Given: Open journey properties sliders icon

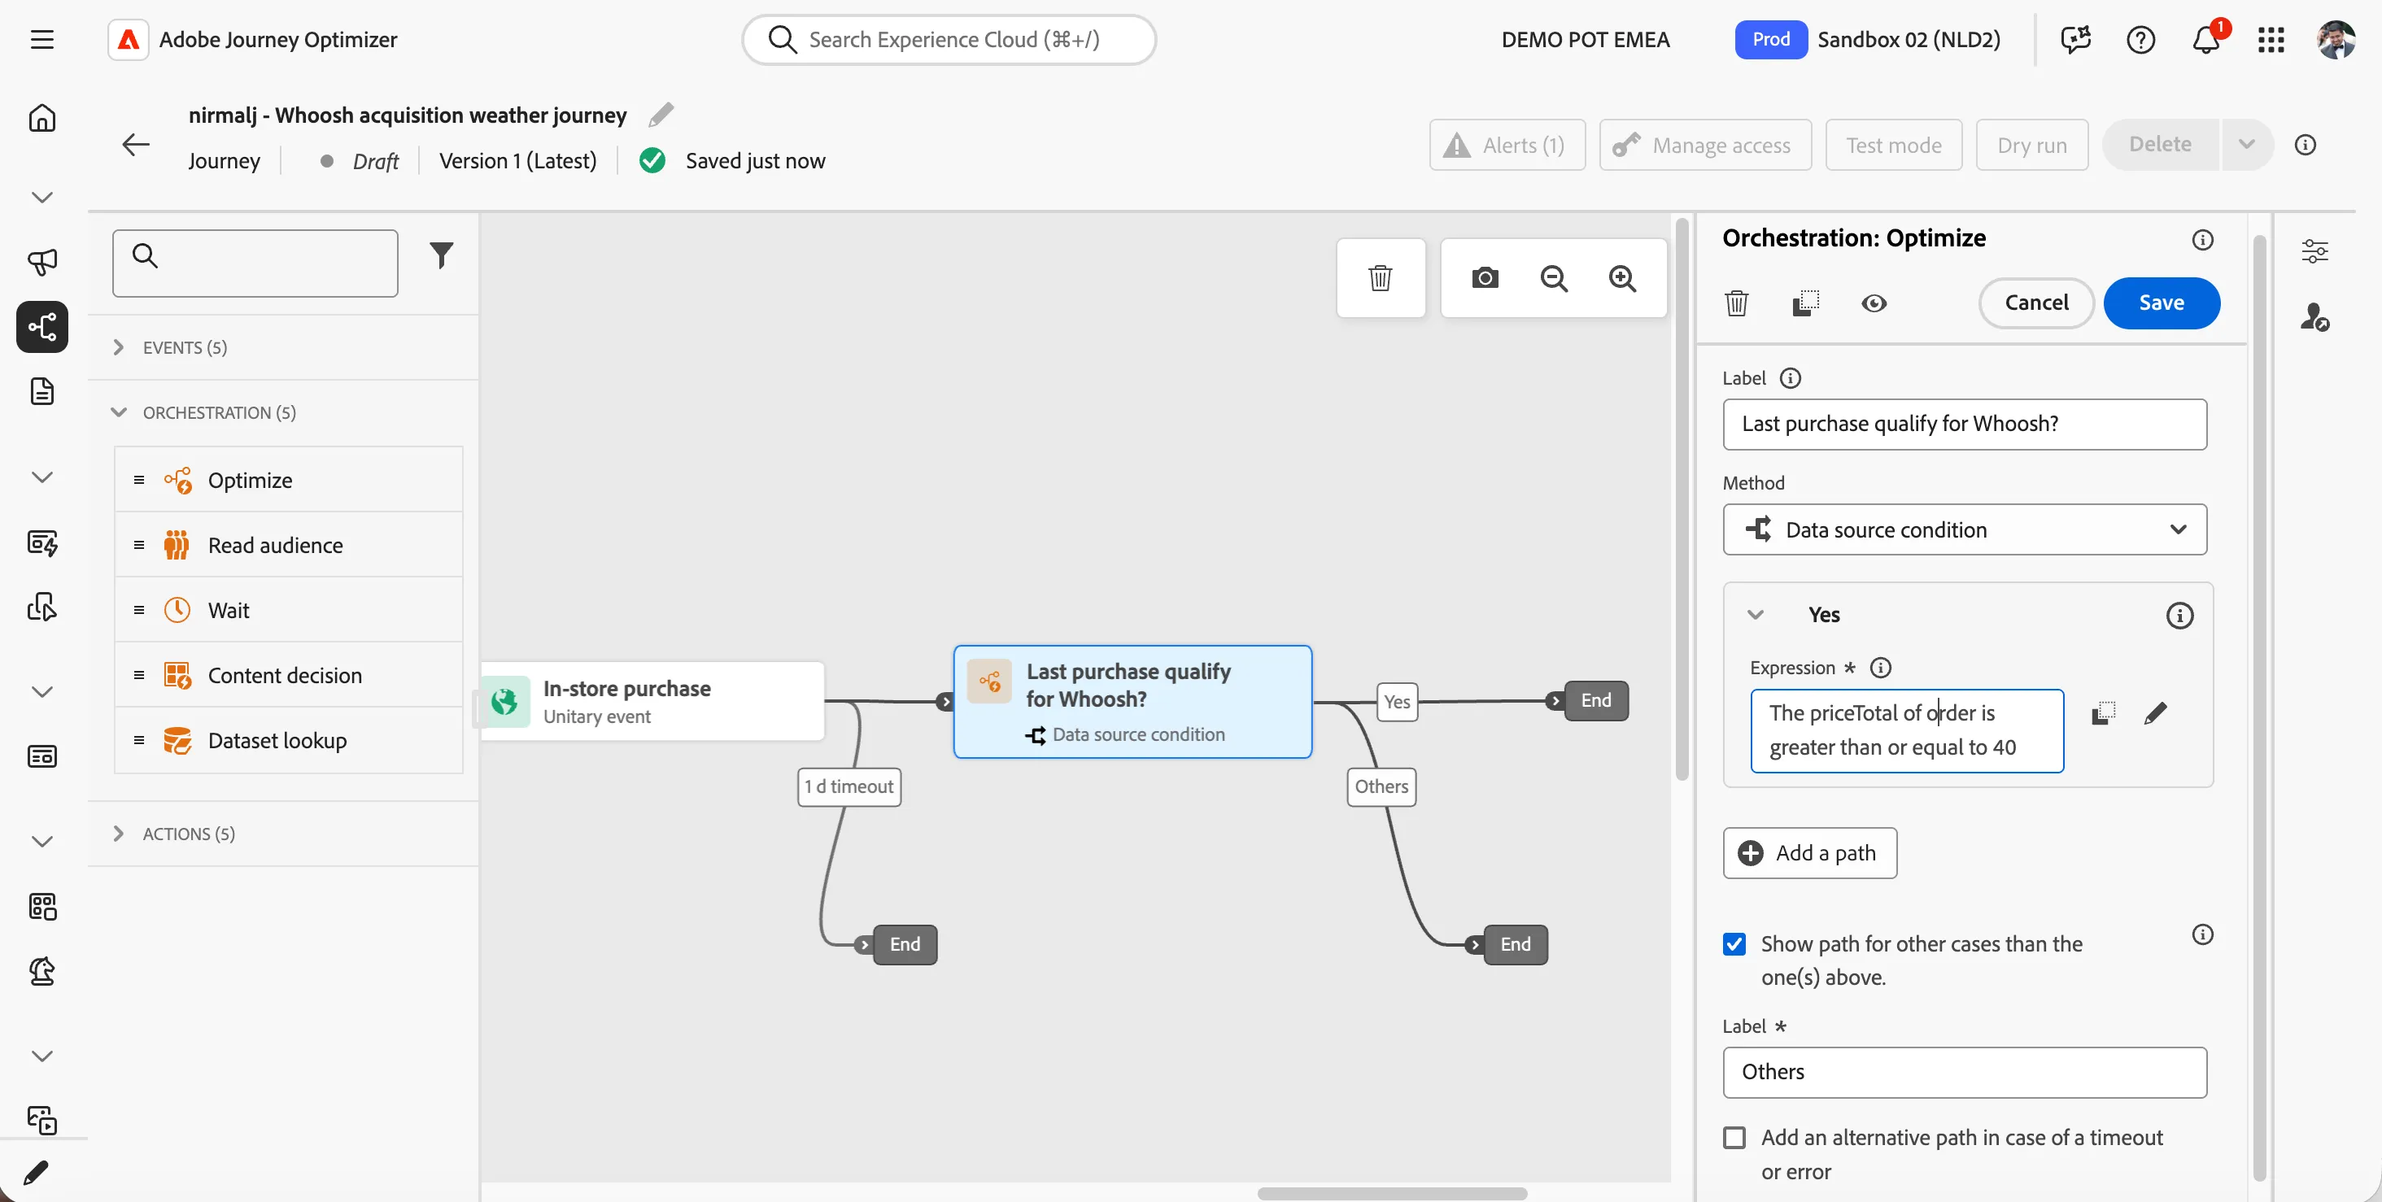Looking at the screenshot, I should pyautogui.click(x=2314, y=250).
